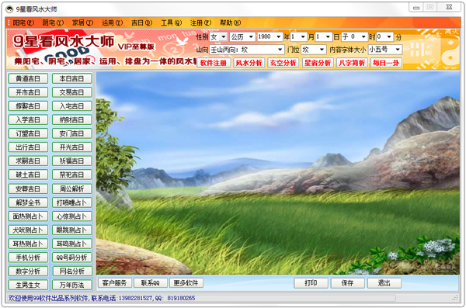Screen dimensions: 466x308
Task: Open the 帮助 menu
Action: click(x=231, y=22)
